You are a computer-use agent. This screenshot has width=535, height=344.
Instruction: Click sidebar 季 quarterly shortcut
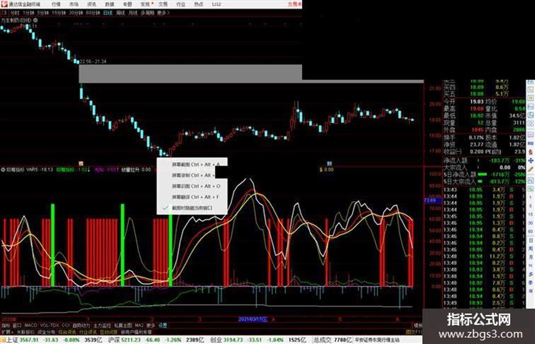530,282
